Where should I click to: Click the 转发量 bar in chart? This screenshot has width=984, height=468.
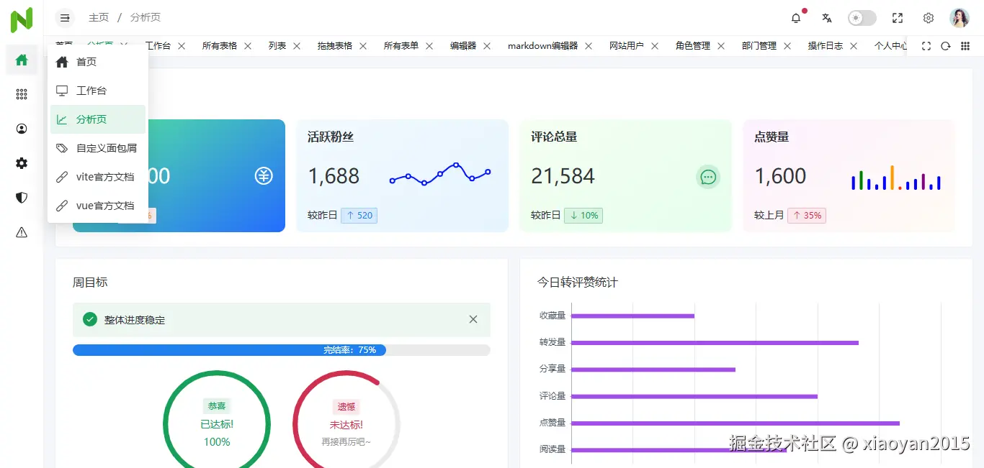(x=715, y=343)
